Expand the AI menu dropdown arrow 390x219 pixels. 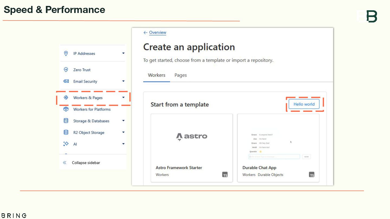tap(123, 144)
